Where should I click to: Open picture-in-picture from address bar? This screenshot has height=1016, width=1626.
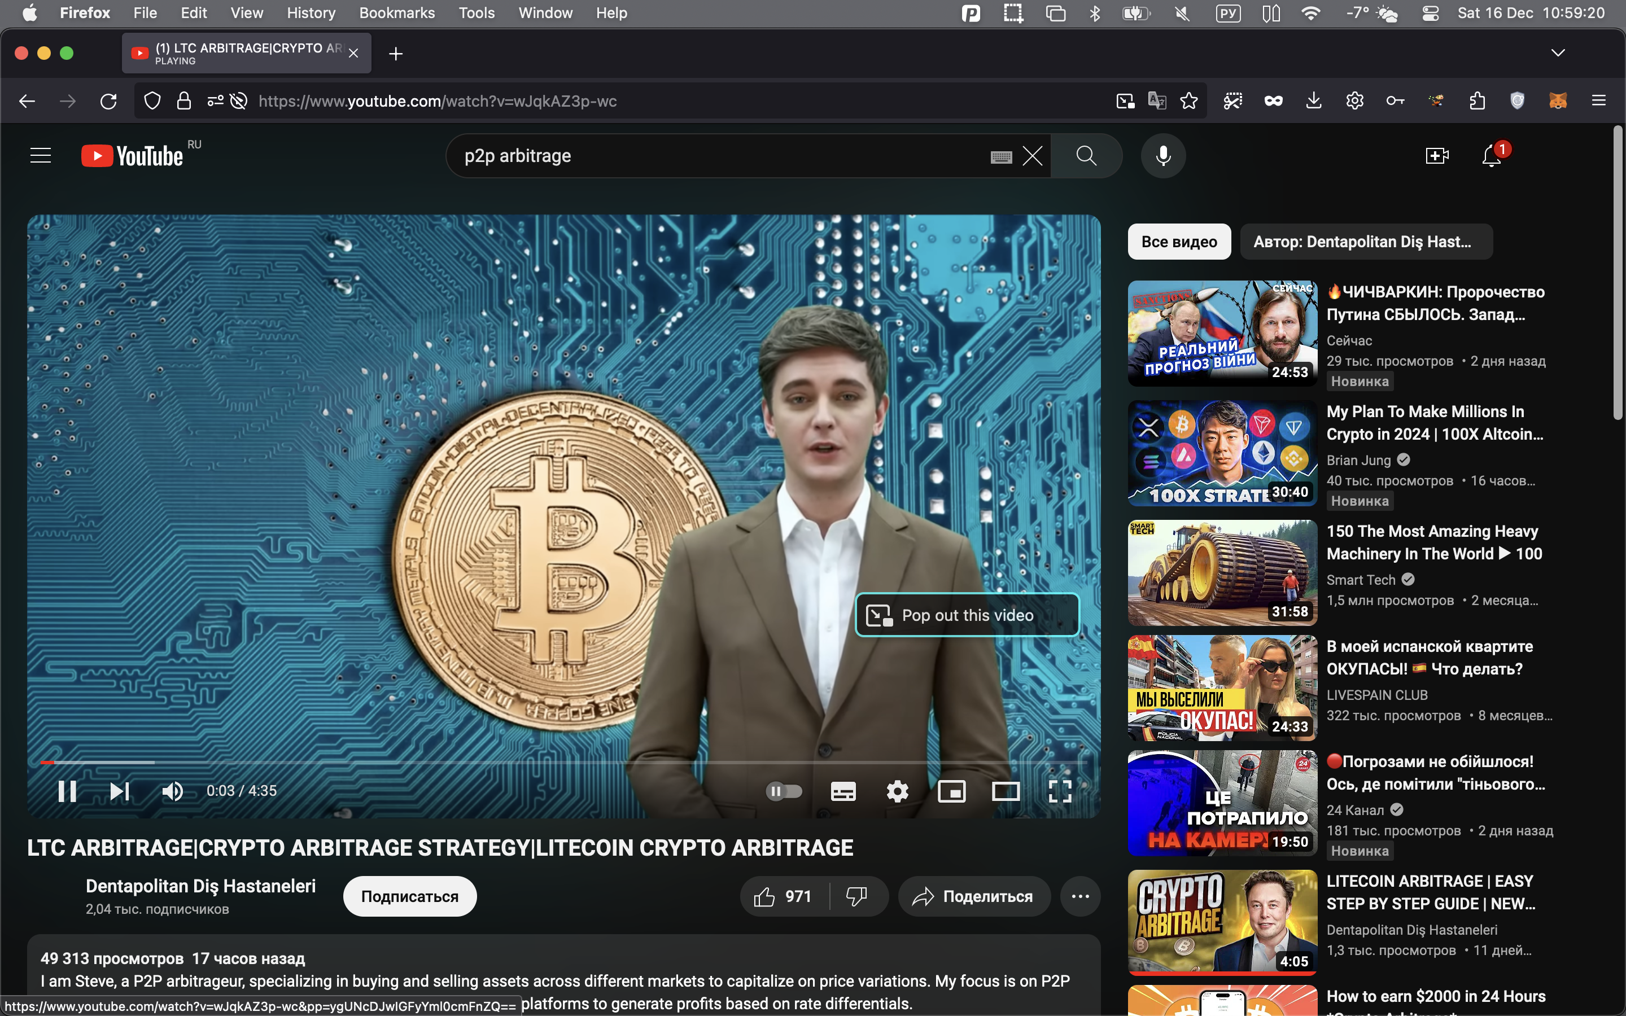[x=1125, y=101]
